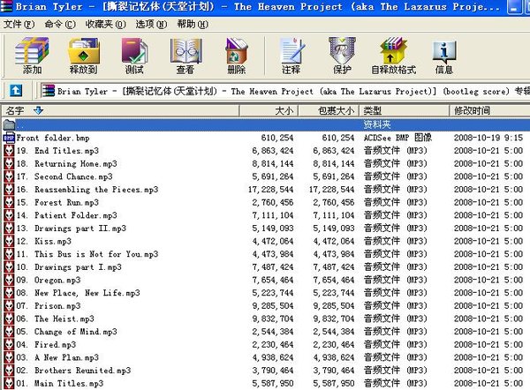Screen dimensions: 530x390
Task: Click the 测试 (Test) toolbar icon
Action: coord(134,56)
